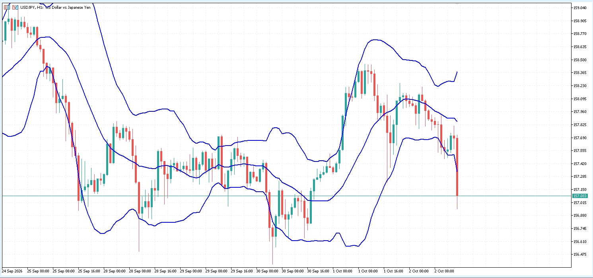Click the '25 Sep 08:00' time axis label
Viewport: 593px width, 278px height.
(x=64, y=271)
